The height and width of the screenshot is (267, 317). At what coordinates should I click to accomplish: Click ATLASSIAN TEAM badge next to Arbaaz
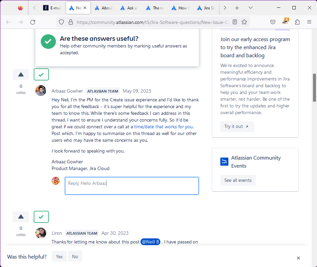[103, 91]
